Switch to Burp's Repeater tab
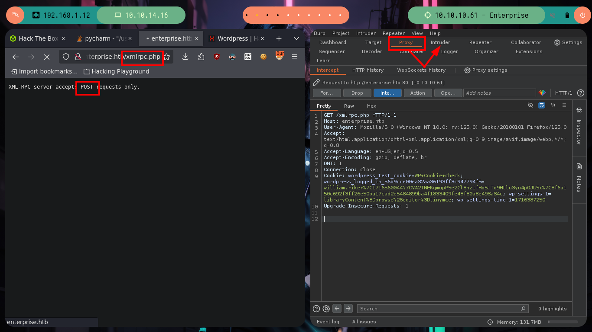Viewport: 592px width, 332px height. tap(480, 42)
